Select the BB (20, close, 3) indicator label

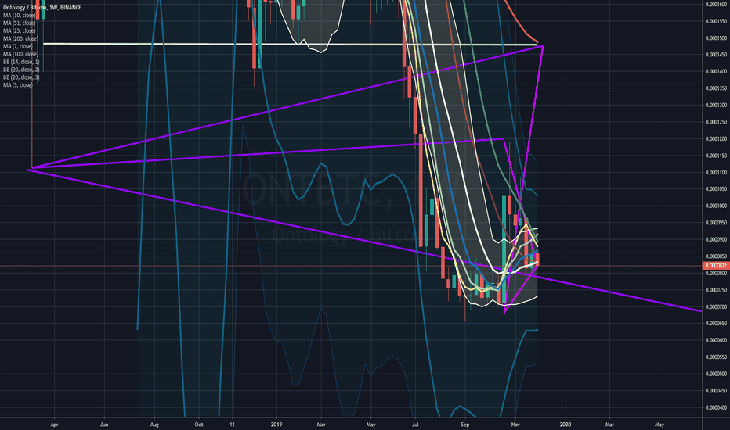click(21, 77)
